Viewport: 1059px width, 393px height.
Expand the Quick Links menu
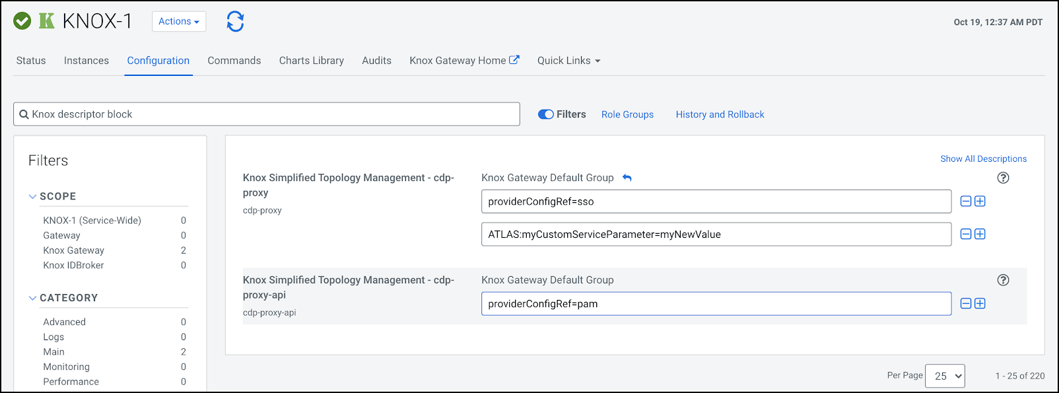click(x=568, y=61)
